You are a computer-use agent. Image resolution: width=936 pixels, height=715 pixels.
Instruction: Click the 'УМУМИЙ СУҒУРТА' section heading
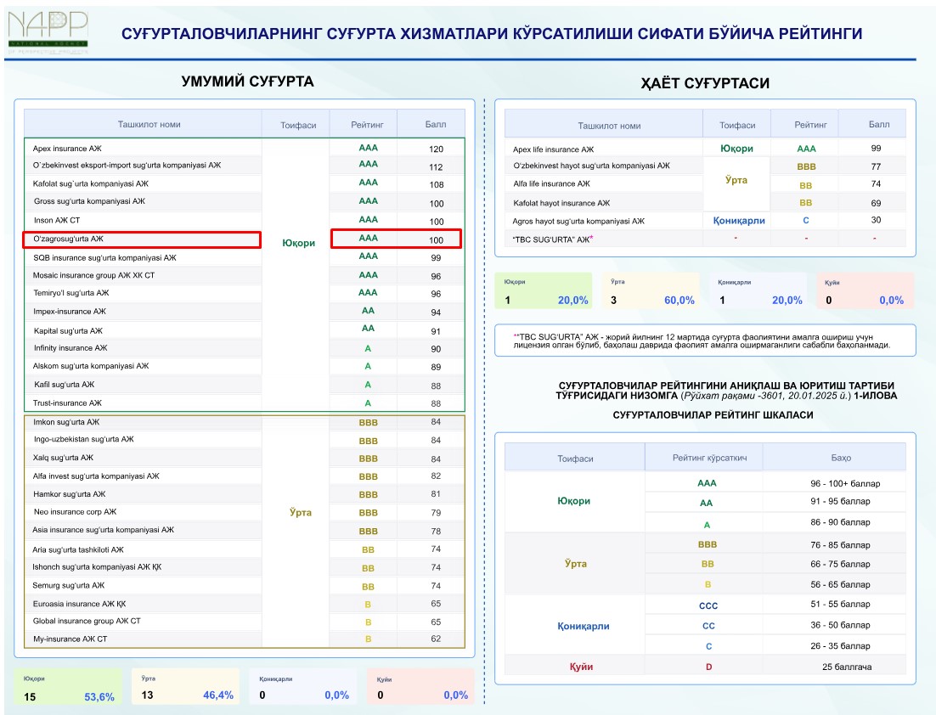(x=247, y=82)
